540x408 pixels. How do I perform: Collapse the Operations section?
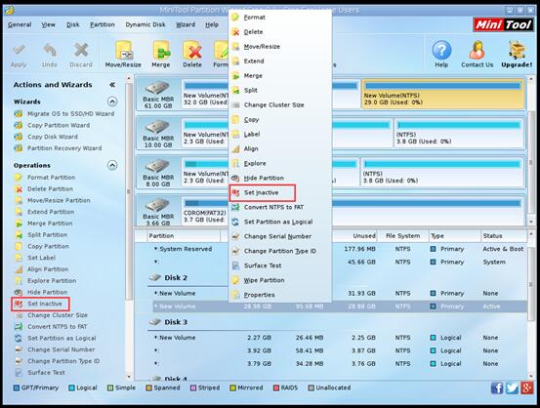112,165
